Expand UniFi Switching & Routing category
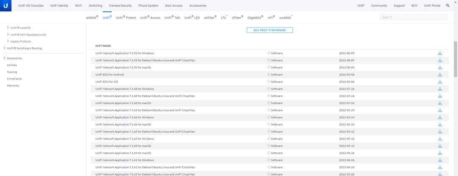458x176 pixels. (x=4, y=48)
